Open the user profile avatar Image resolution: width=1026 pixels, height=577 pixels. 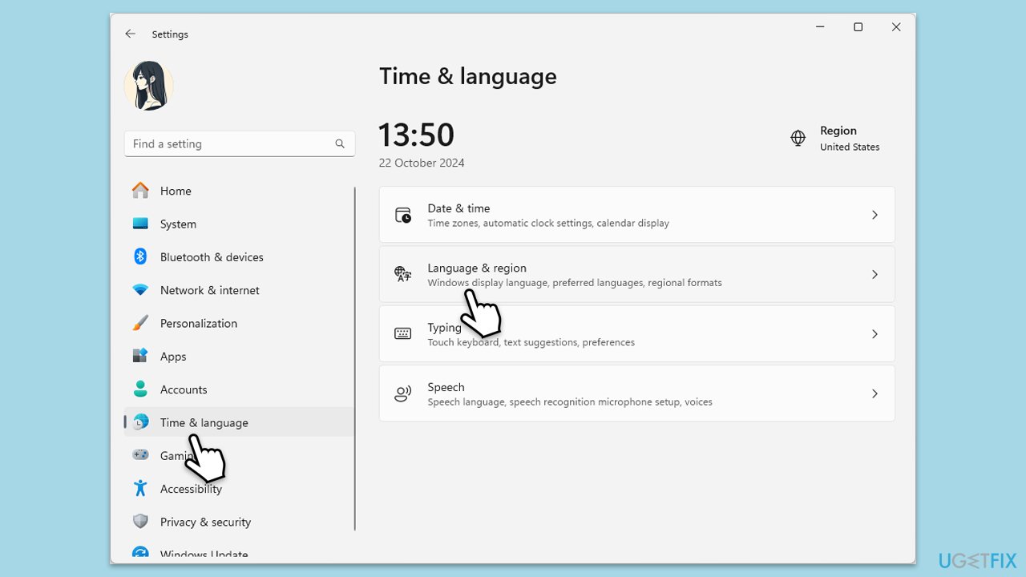(x=149, y=86)
